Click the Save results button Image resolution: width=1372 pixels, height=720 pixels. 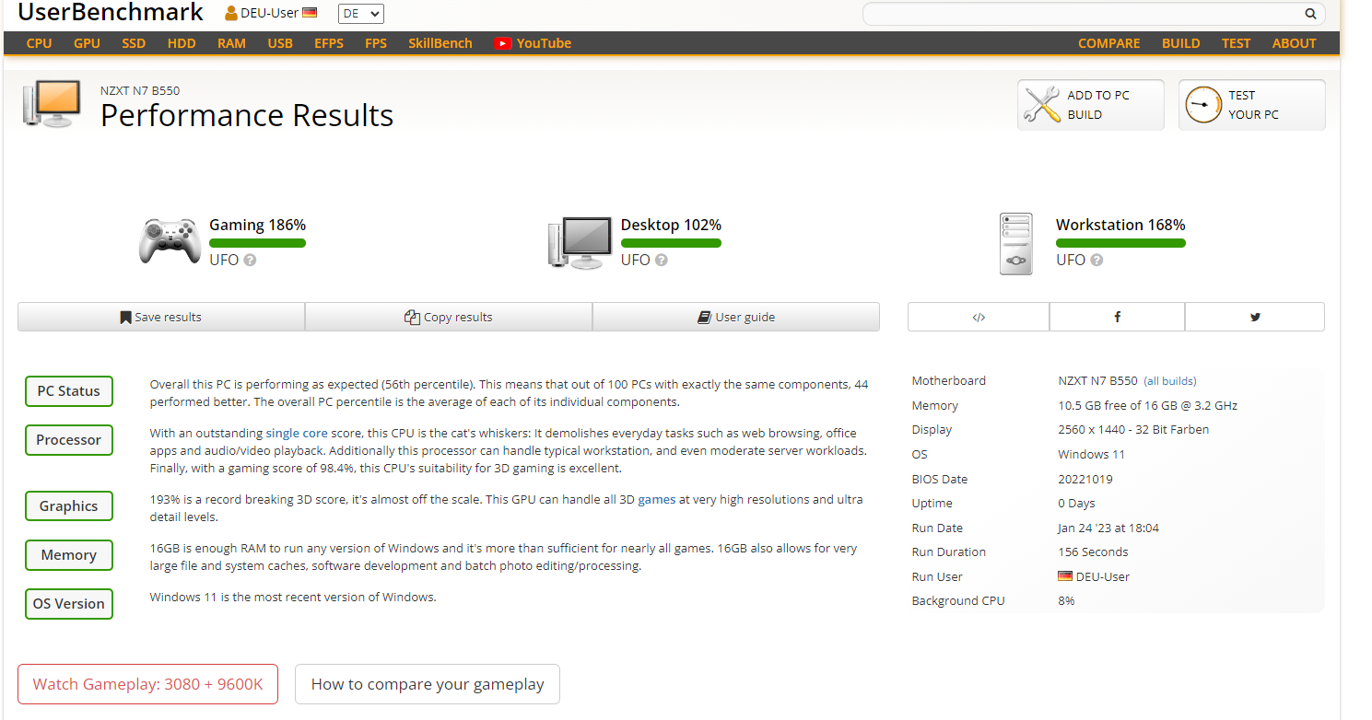161,317
